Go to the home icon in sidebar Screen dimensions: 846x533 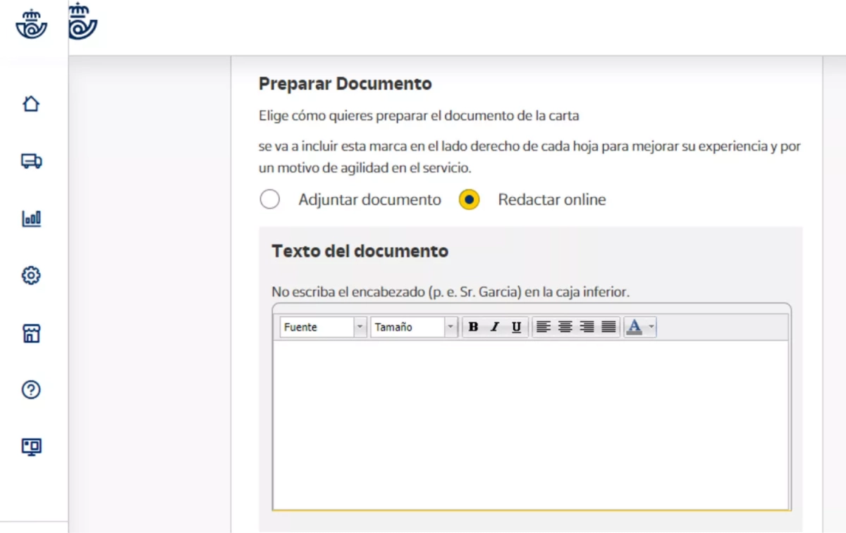coord(31,104)
